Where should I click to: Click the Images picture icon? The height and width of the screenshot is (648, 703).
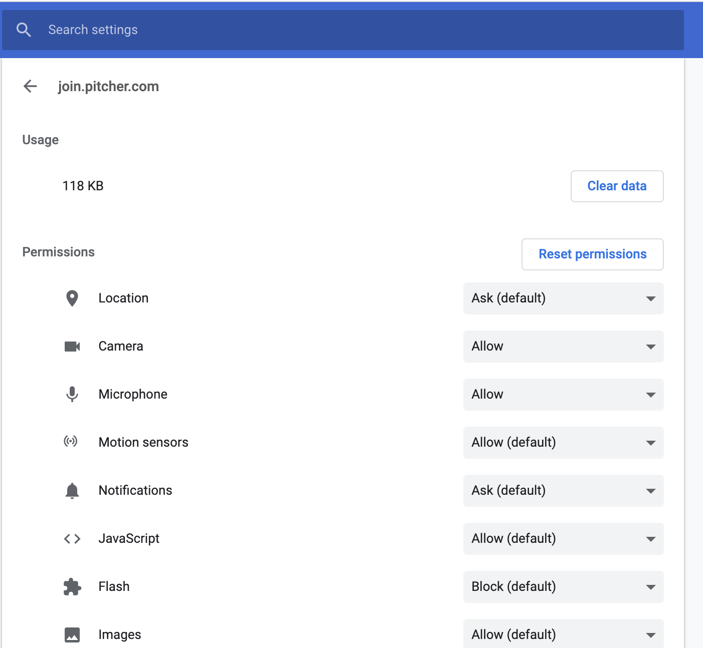click(x=72, y=635)
